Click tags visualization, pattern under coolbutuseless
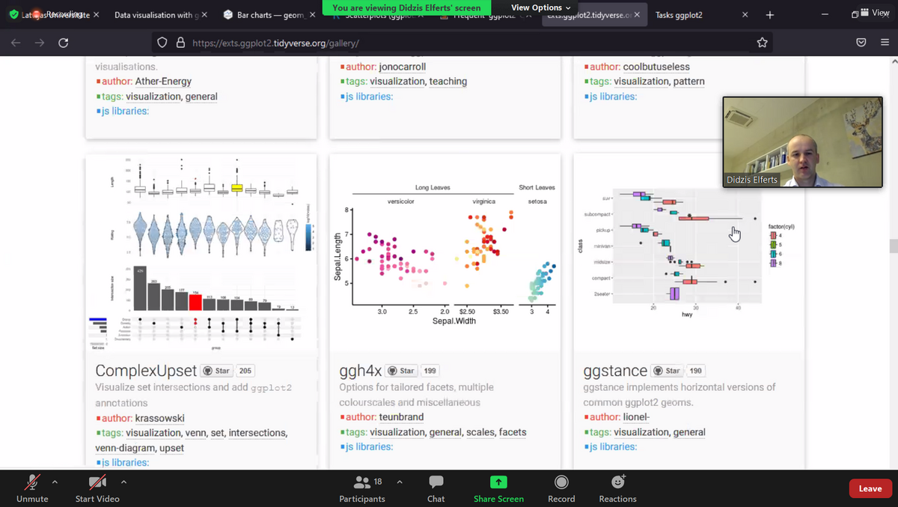The height and width of the screenshot is (507, 898). 659,81
